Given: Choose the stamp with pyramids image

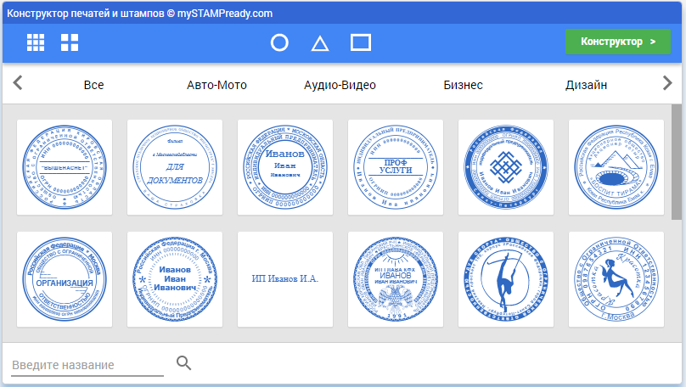Looking at the screenshot, I should tap(616, 167).
